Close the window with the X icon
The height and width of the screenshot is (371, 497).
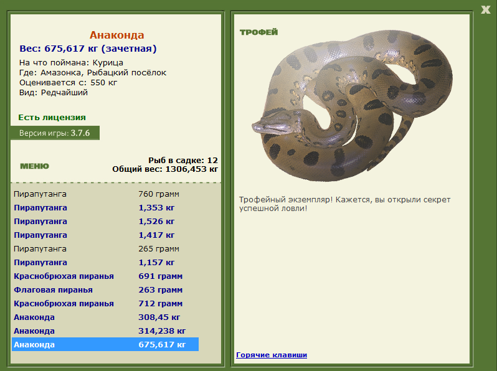[485, 9]
